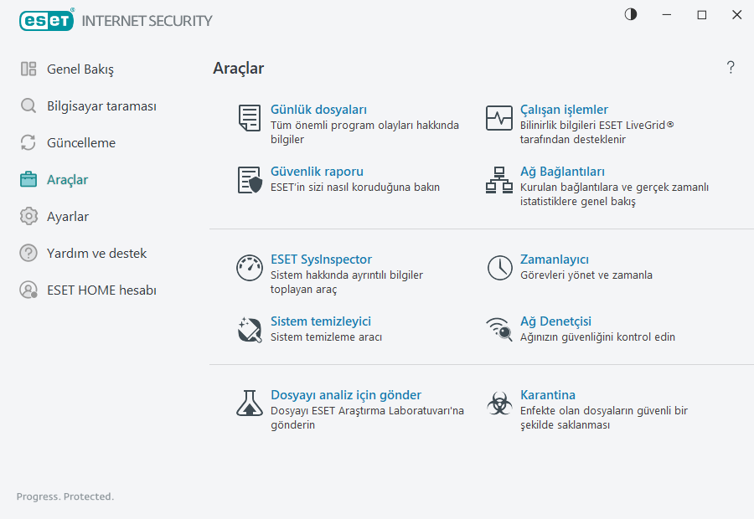Click the flask icon for file analysis
Screen dimensions: 754x519
[x=249, y=403]
